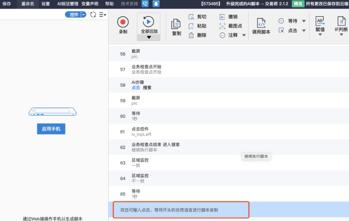Add a comment with 注释
The height and width of the screenshot is (221, 349).
point(229,35)
